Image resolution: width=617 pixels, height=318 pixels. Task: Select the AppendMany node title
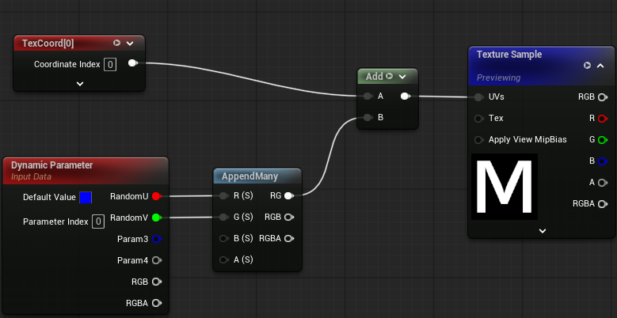249,176
